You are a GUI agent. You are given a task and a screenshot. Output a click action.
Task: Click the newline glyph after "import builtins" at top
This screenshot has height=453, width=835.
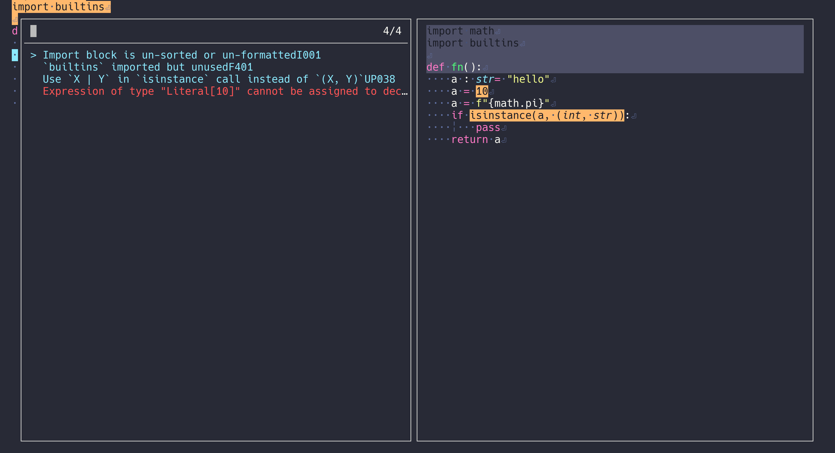[x=108, y=6]
